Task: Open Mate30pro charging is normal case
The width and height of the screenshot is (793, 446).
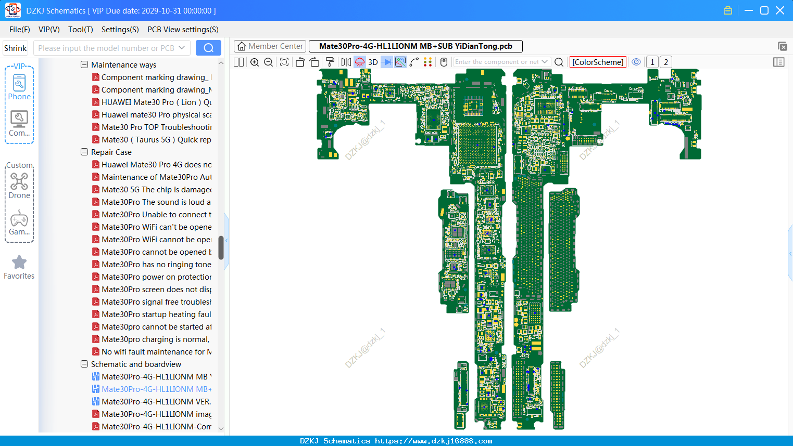Action: tap(152, 339)
